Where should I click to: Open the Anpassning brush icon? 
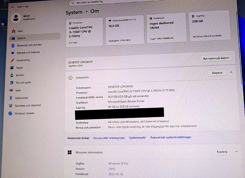(12, 60)
